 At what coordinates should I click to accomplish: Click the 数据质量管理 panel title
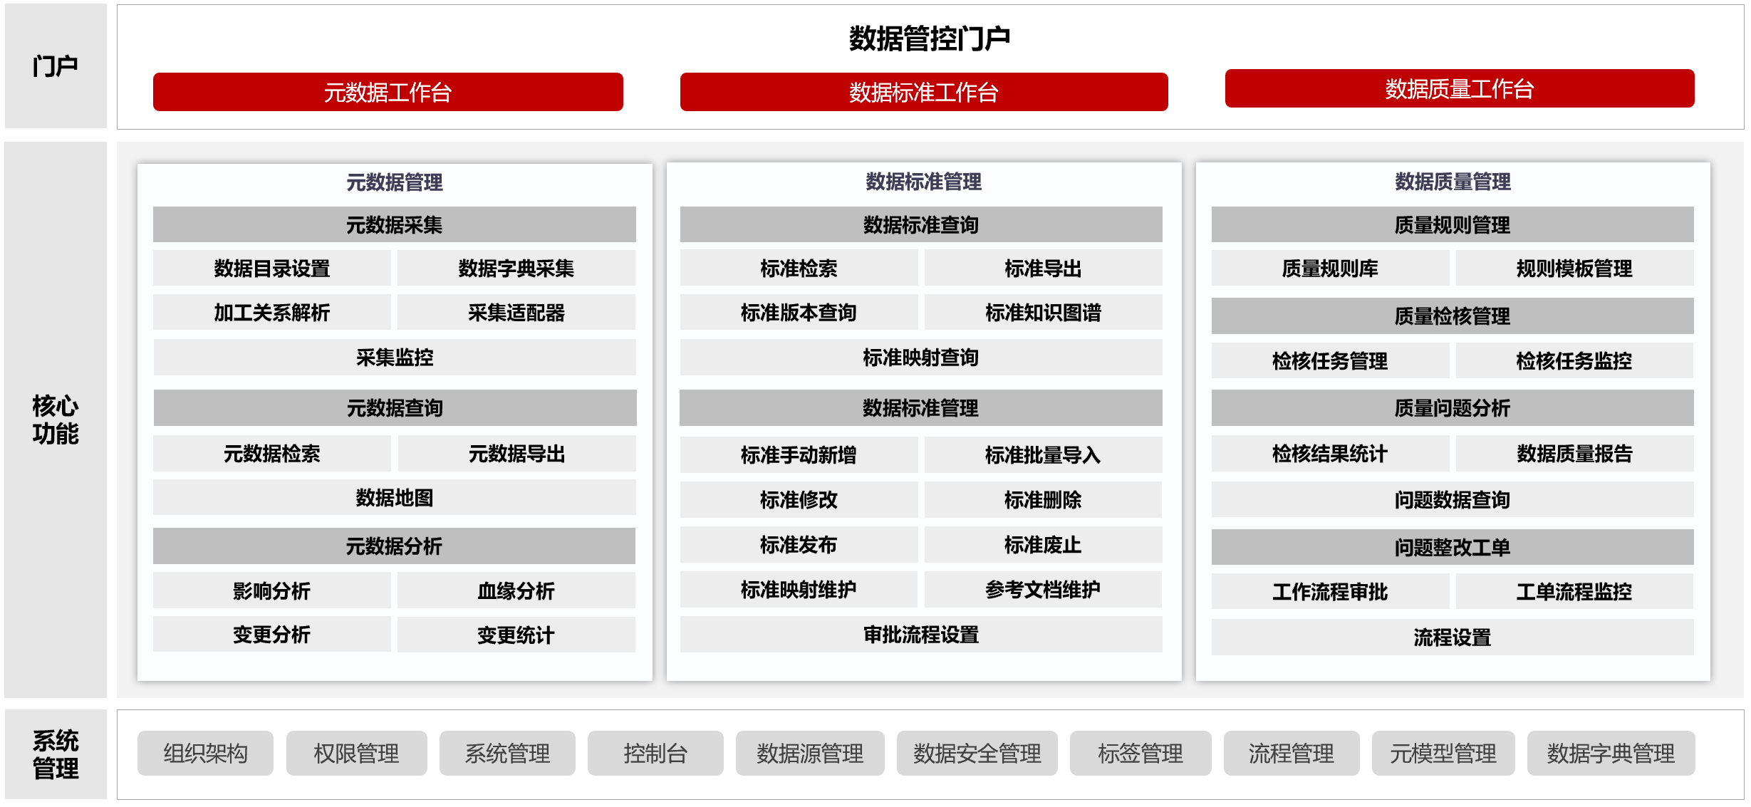pyautogui.click(x=1453, y=182)
